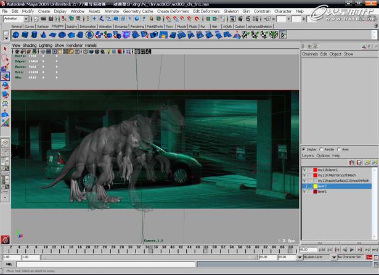This screenshot has width=379, height=275.
Task: Toggle visibility of layer1
Action: tap(304, 192)
